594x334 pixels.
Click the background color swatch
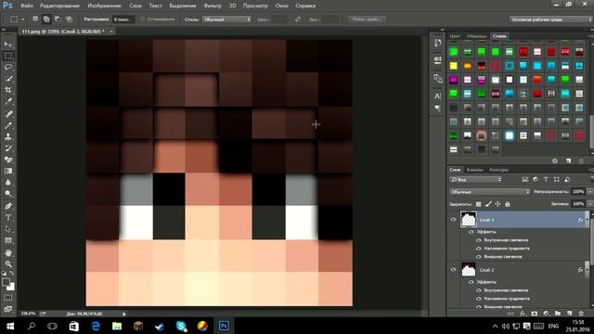10,287
